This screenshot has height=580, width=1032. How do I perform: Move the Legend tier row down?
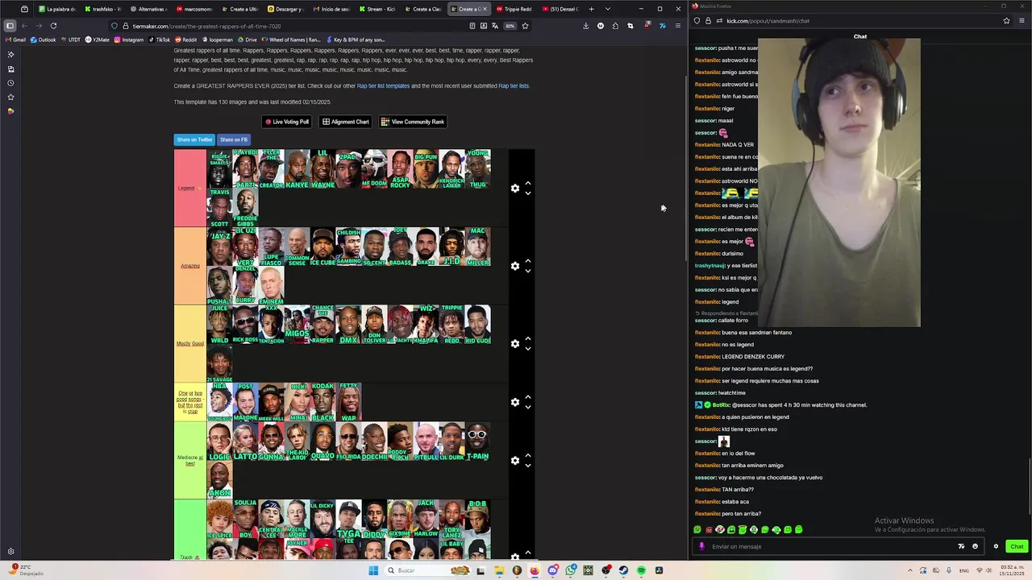528,193
